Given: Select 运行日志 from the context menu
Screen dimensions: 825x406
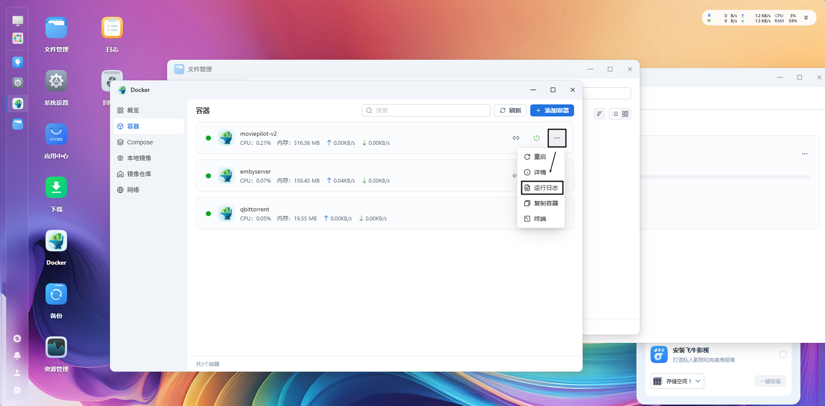Looking at the screenshot, I should (x=542, y=188).
